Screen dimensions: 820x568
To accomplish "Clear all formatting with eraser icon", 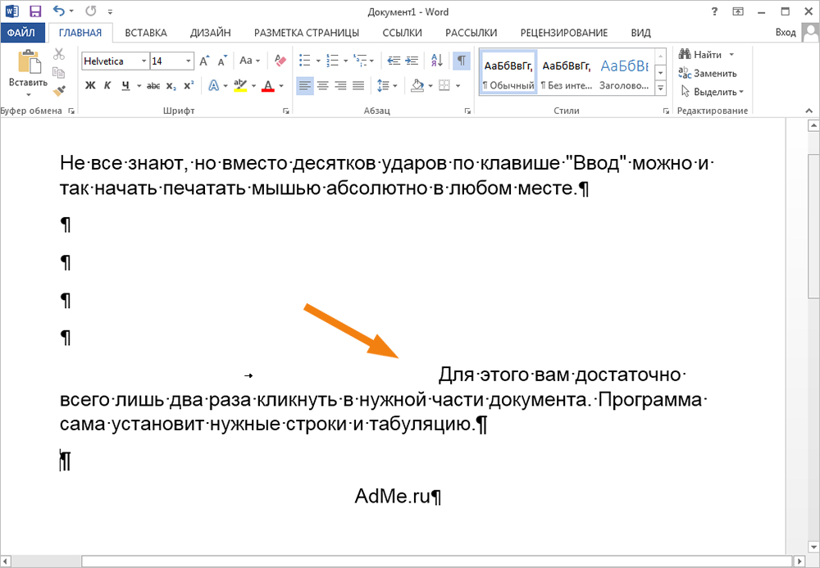I will coord(280,61).
